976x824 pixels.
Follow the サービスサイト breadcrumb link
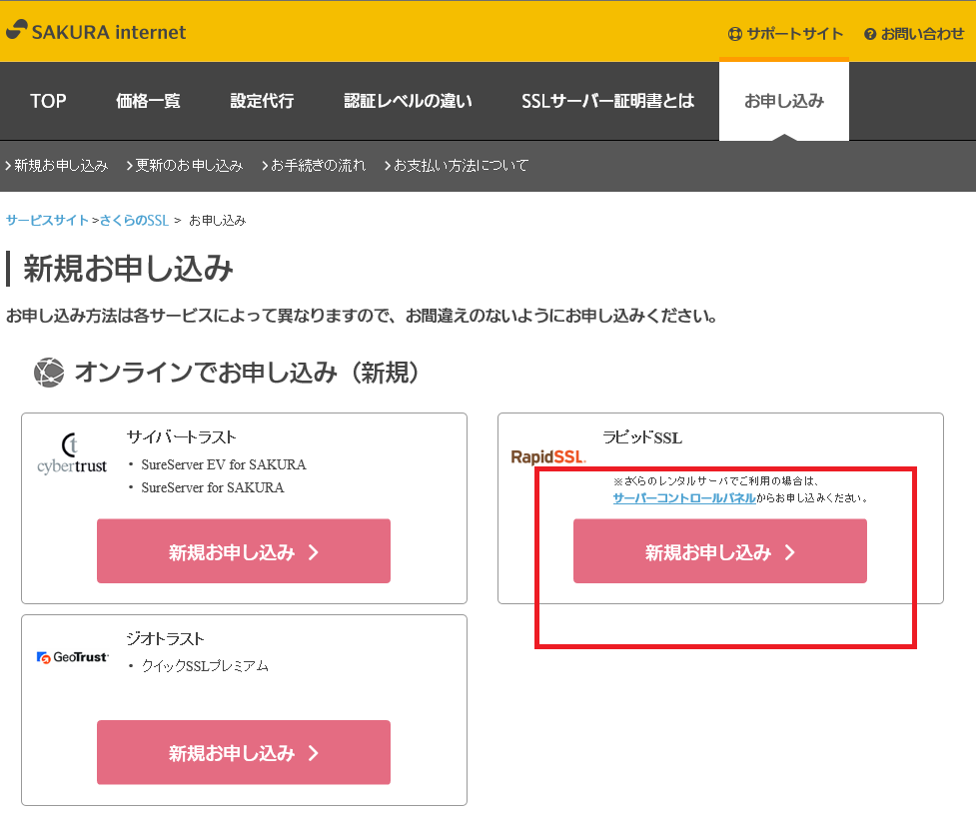pyautogui.click(x=47, y=221)
